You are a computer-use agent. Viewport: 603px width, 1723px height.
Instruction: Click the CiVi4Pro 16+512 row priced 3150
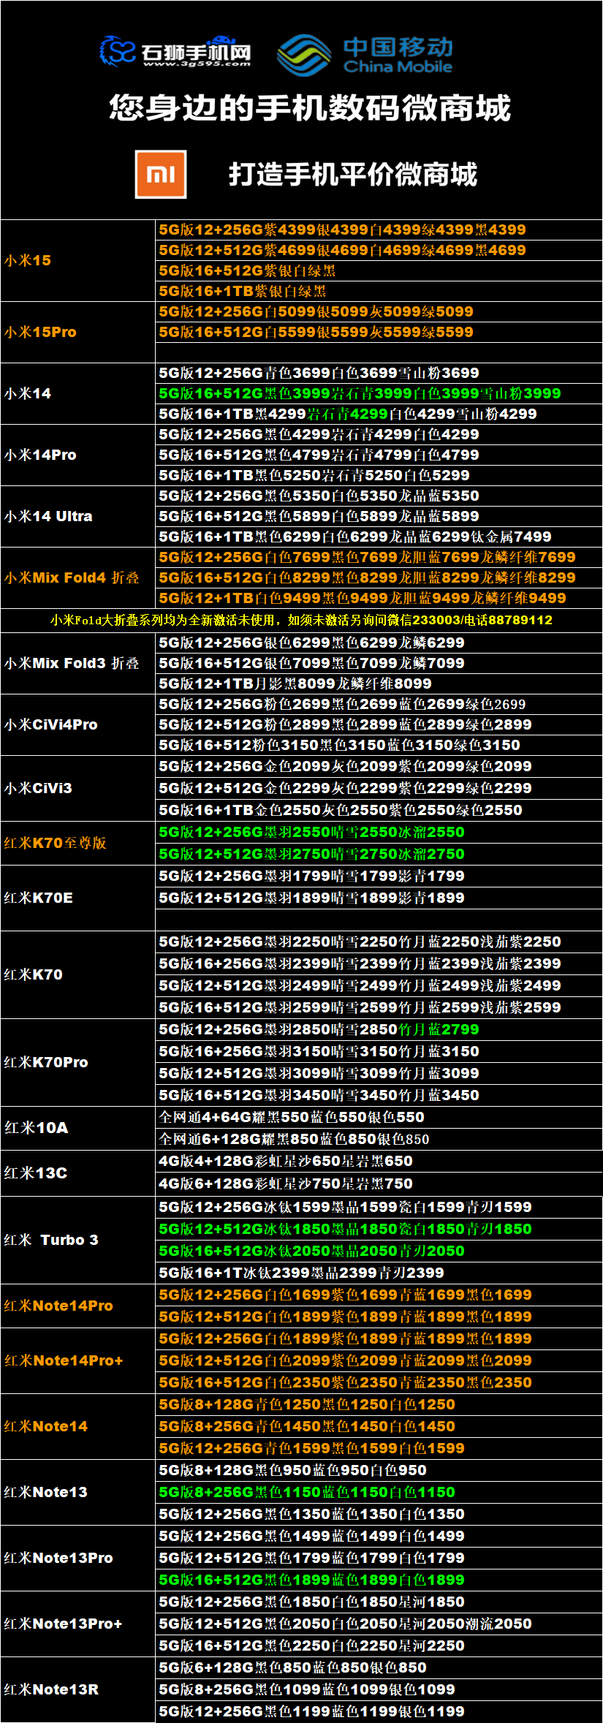[379, 745]
